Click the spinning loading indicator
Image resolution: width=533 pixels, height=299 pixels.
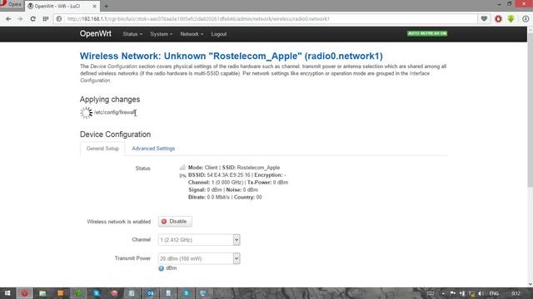click(x=86, y=113)
